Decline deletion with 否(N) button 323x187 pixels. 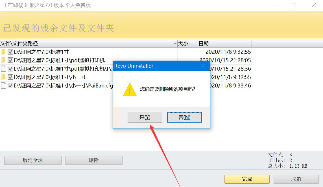(x=184, y=117)
